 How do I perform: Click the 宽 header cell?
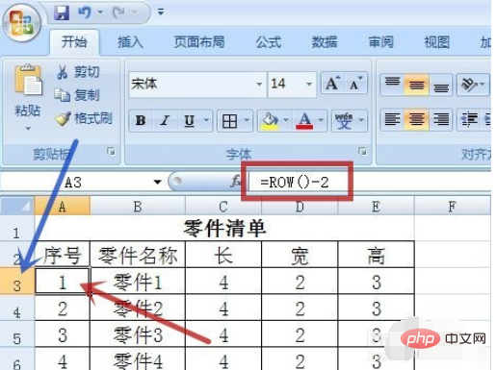(x=300, y=255)
